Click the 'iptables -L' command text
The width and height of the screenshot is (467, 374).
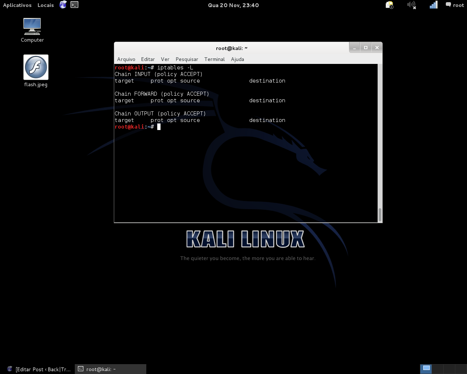pyautogui.click(x=175, y=68)
